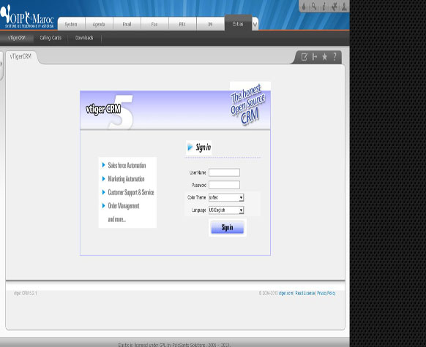
Task: Click the Password input field
Action: [224, 185]
